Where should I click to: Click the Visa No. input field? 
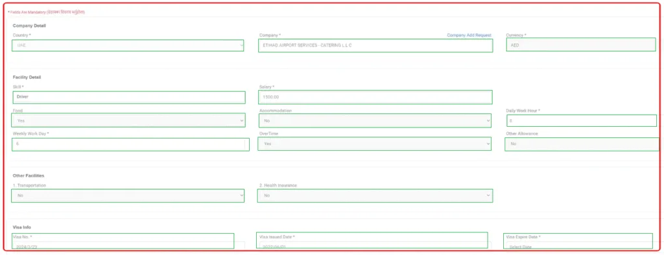pos(128,246)
